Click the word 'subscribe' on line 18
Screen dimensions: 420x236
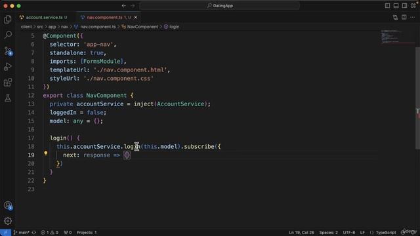tap(199, 147)
